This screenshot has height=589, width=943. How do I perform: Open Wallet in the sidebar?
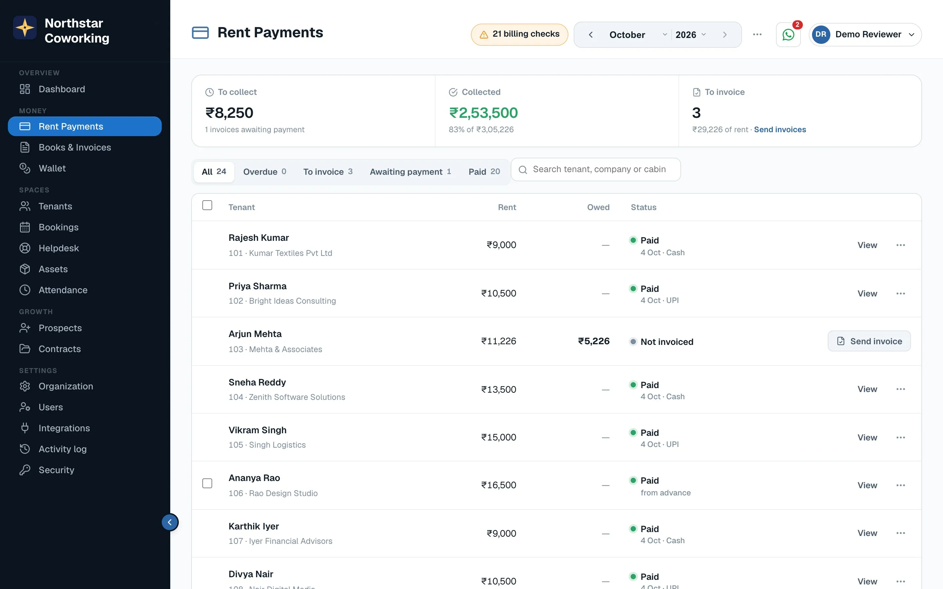(84, 168)
